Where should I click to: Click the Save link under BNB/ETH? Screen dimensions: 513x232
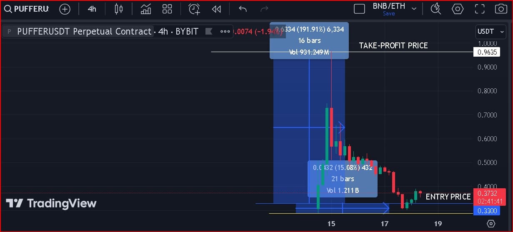point(389,14)
